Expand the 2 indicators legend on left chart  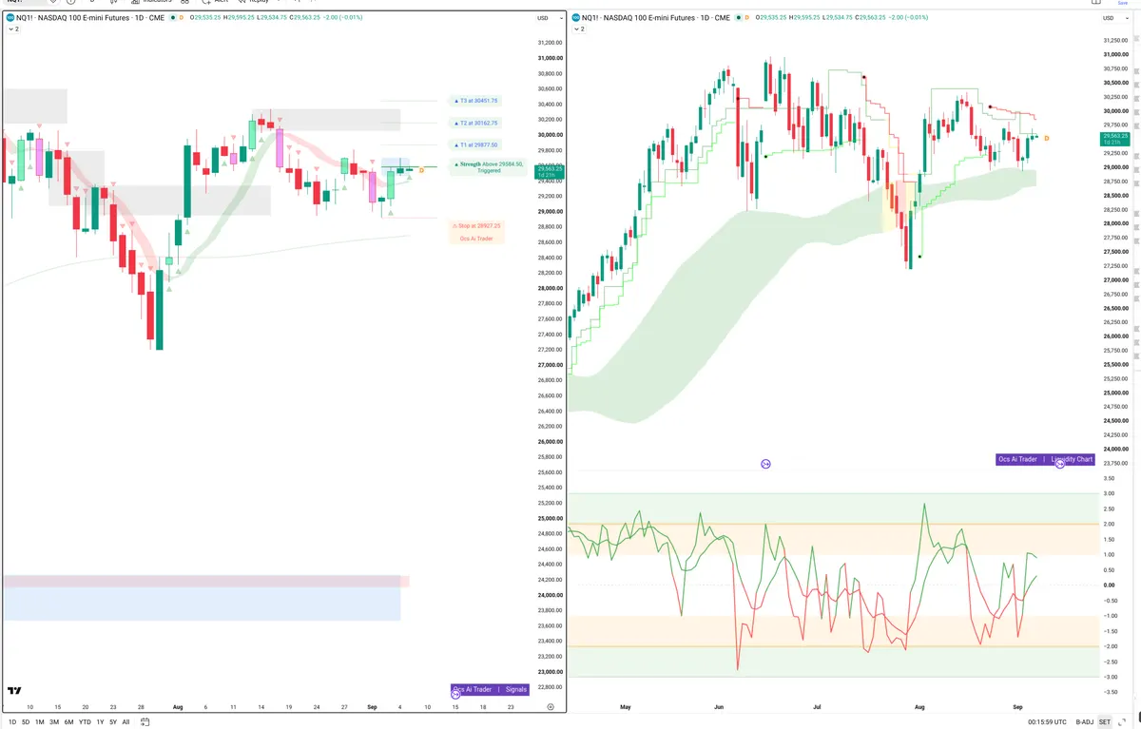click(12, 29)
